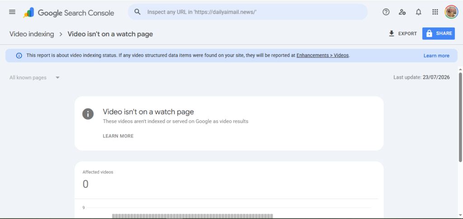Click the gray info icon in card
This screenshot has width=463, height=219.
pyautogui.click(x=88, y=114)
